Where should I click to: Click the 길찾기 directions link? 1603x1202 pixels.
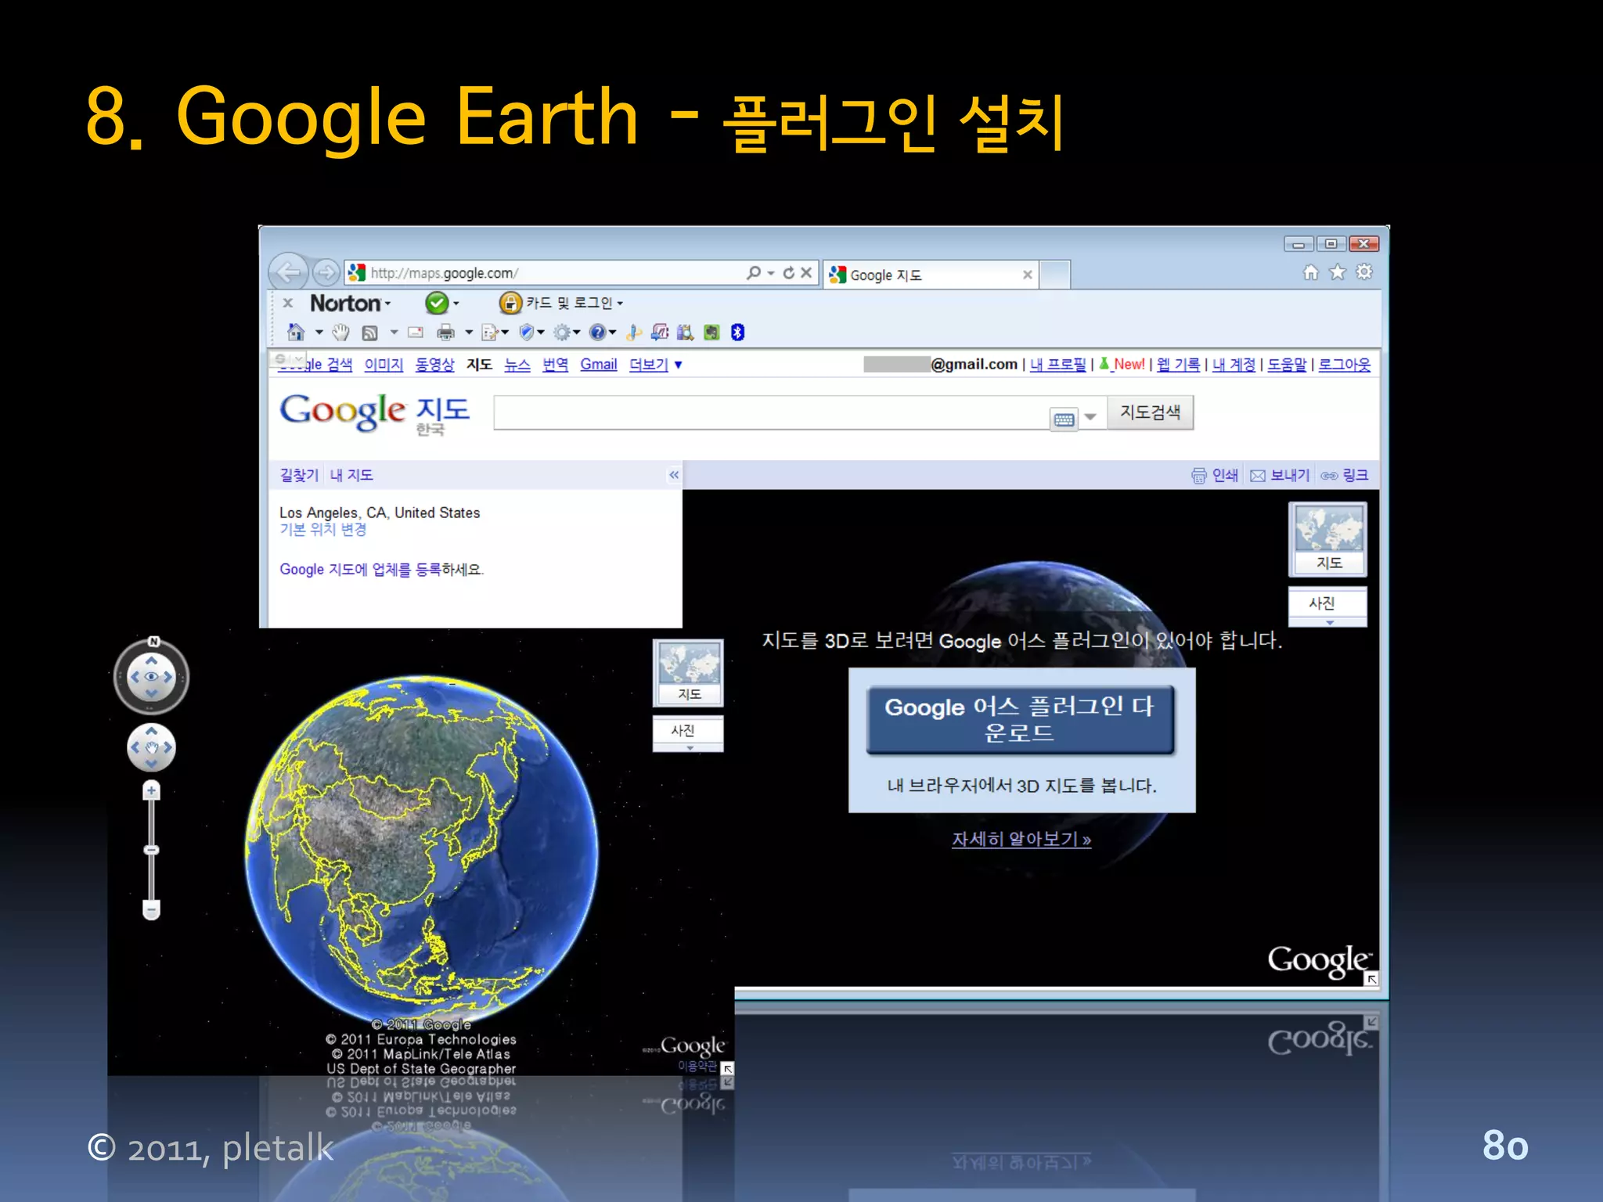299,475
